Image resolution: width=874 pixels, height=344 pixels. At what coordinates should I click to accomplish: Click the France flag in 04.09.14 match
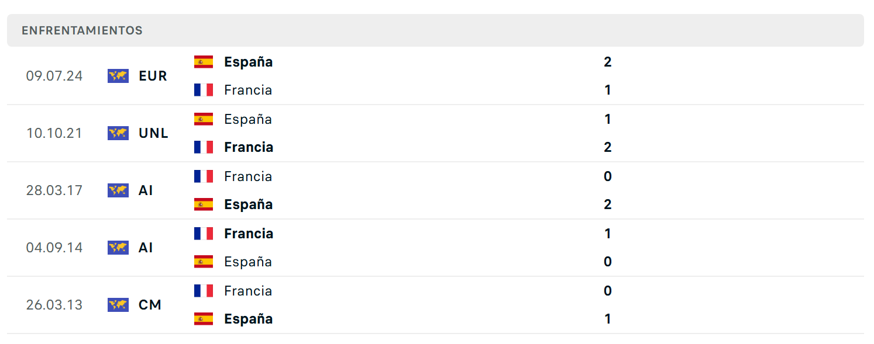tap(204, 234)
